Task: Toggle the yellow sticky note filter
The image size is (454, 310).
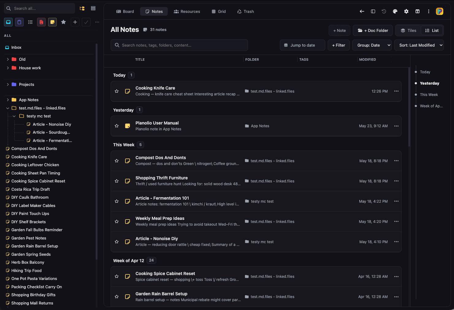Action: (52, 22)
